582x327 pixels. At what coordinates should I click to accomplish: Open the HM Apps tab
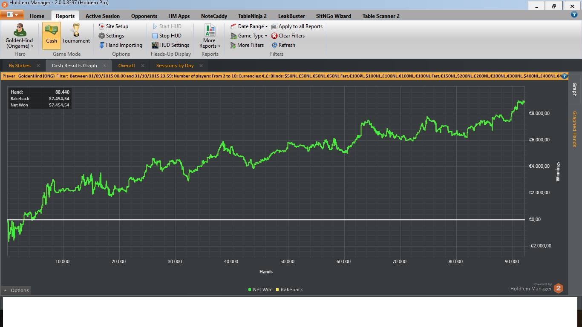coord(179,16)
